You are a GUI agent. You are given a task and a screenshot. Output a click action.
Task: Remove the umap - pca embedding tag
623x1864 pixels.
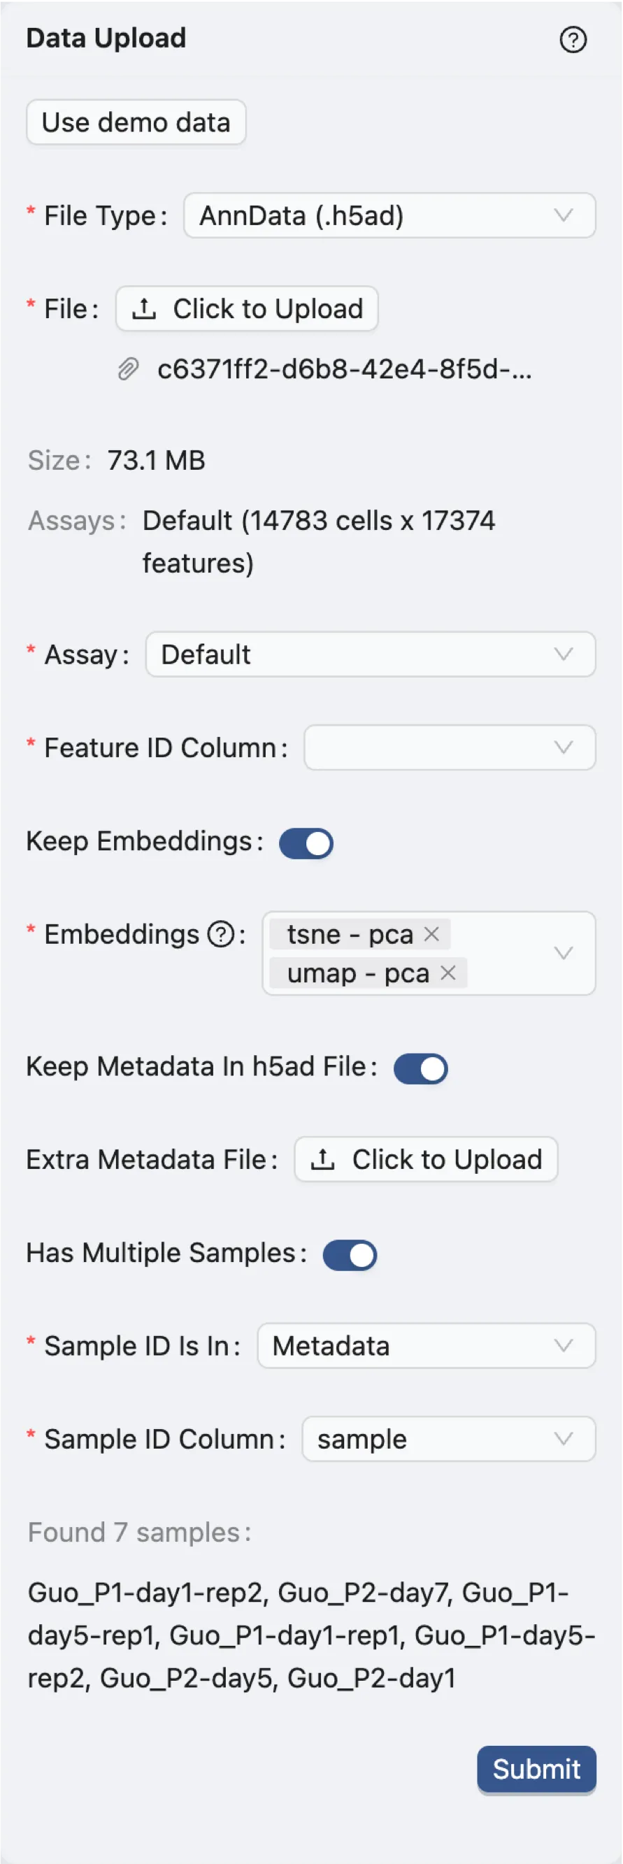(x=449, y=973)
